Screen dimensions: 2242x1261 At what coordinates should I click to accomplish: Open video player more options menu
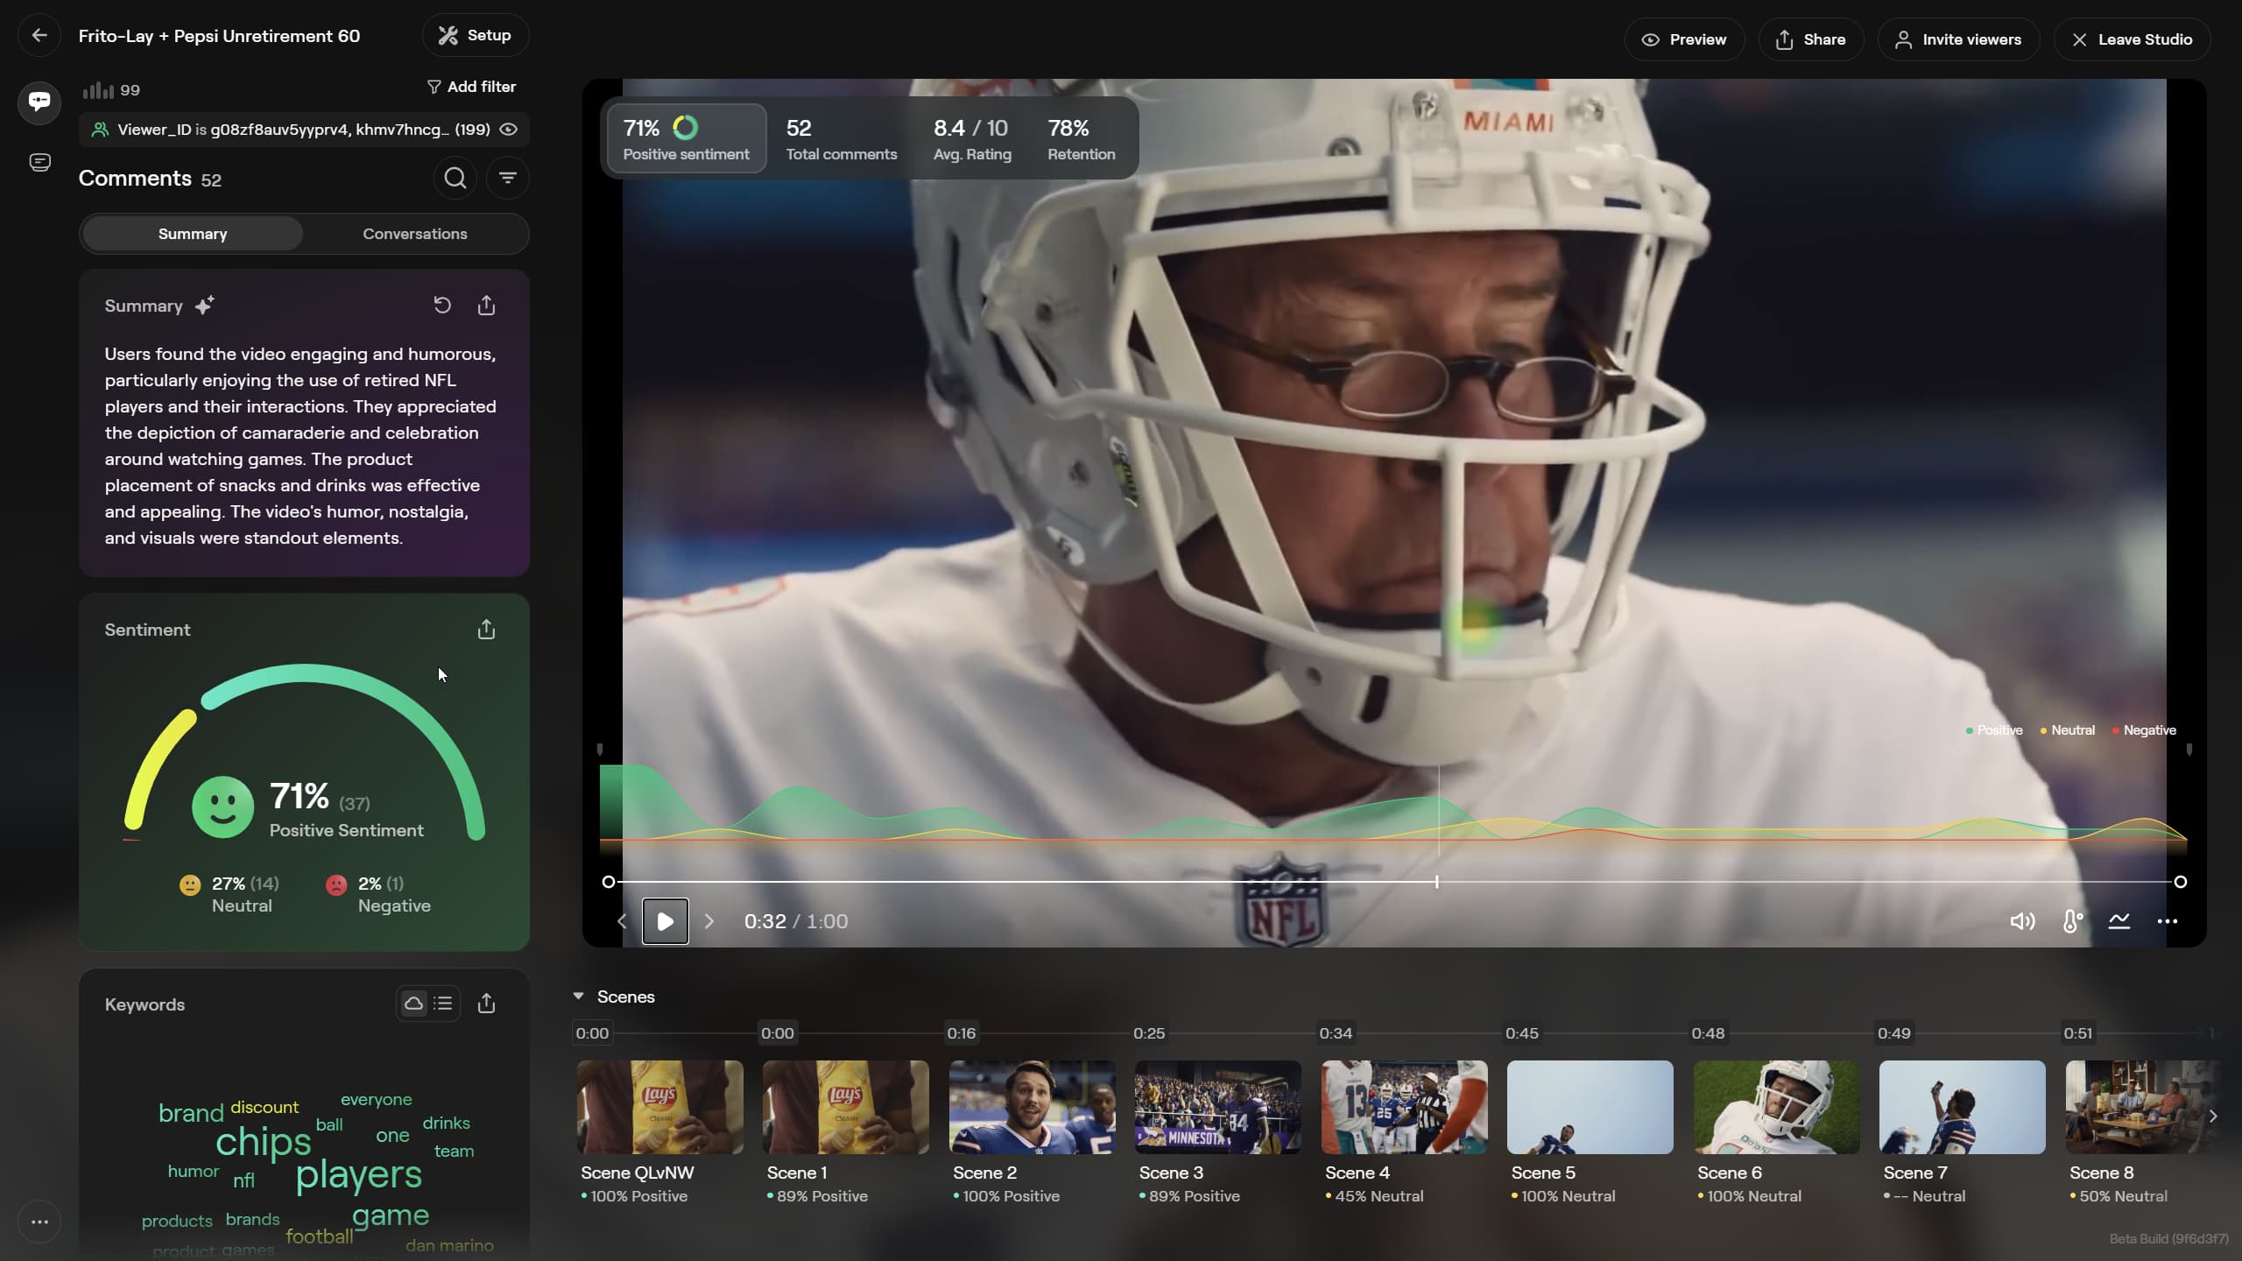click(x=2168, y=921)
